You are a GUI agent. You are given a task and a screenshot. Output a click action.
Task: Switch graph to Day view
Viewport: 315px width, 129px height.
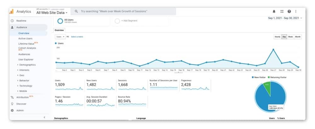(284, 37)
